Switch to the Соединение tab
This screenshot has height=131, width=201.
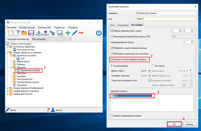123,25
